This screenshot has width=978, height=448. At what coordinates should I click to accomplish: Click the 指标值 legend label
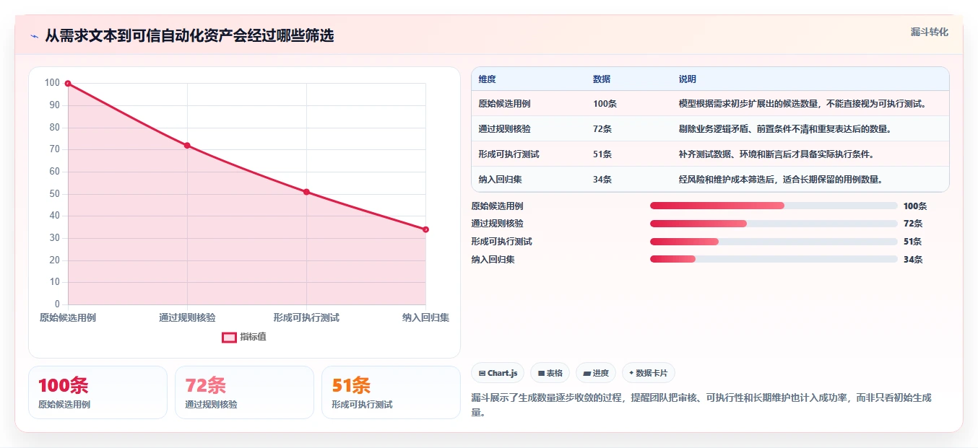point(253,337)
